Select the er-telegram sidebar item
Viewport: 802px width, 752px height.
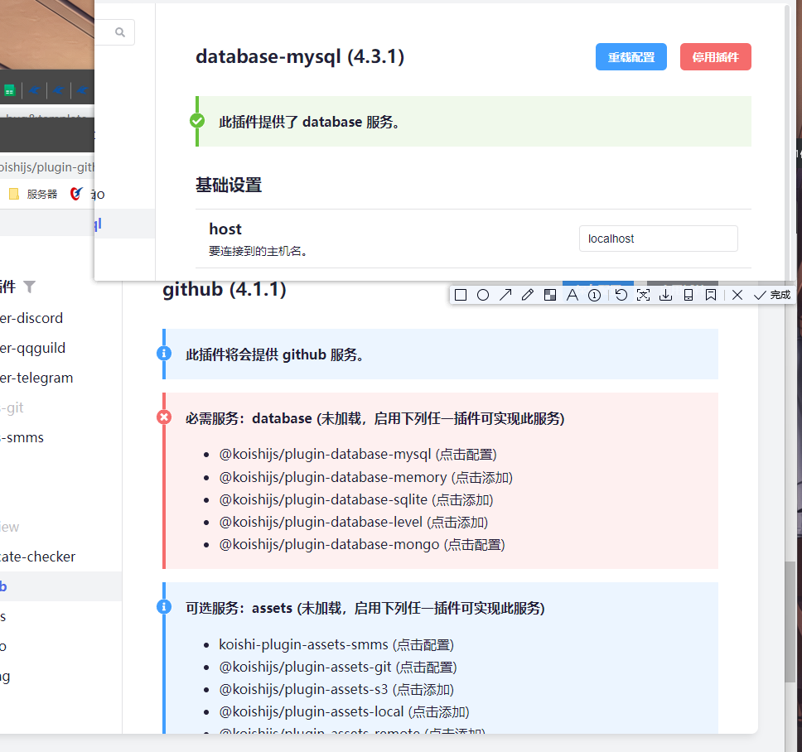(x=36, y=378)
